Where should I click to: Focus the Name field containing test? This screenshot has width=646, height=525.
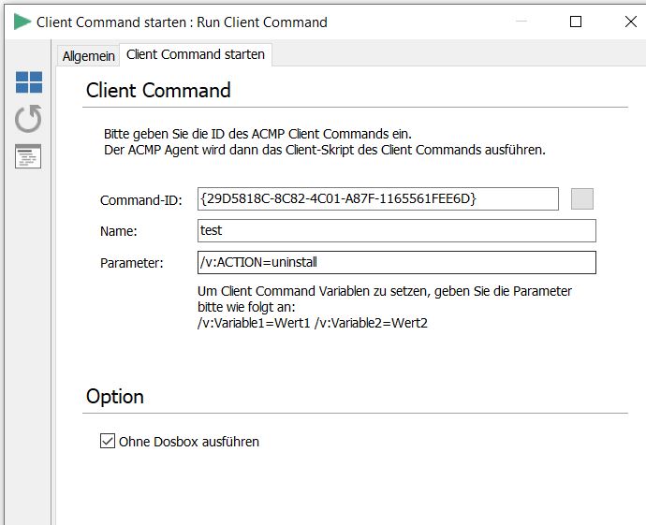[x=397, y=230]
